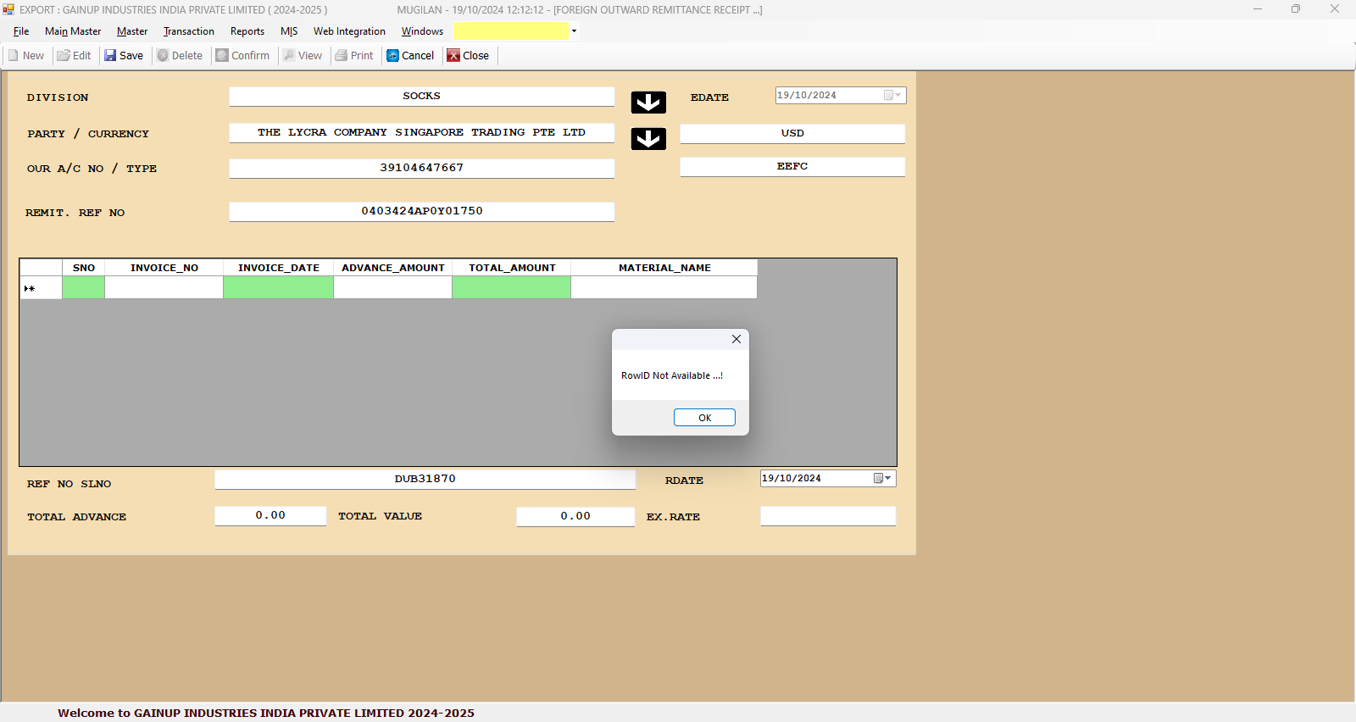
Task: Click the View toolbar icon
Action: point(289,56)
